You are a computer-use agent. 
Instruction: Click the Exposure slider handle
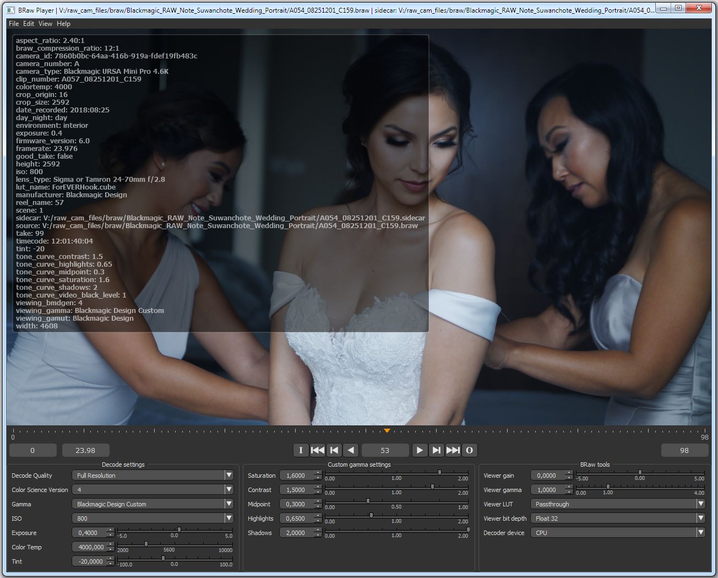pos(179,530)
